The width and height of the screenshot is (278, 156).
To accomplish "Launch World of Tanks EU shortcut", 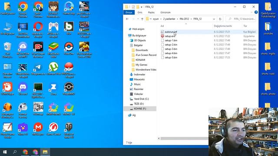I will pos(69,130).
